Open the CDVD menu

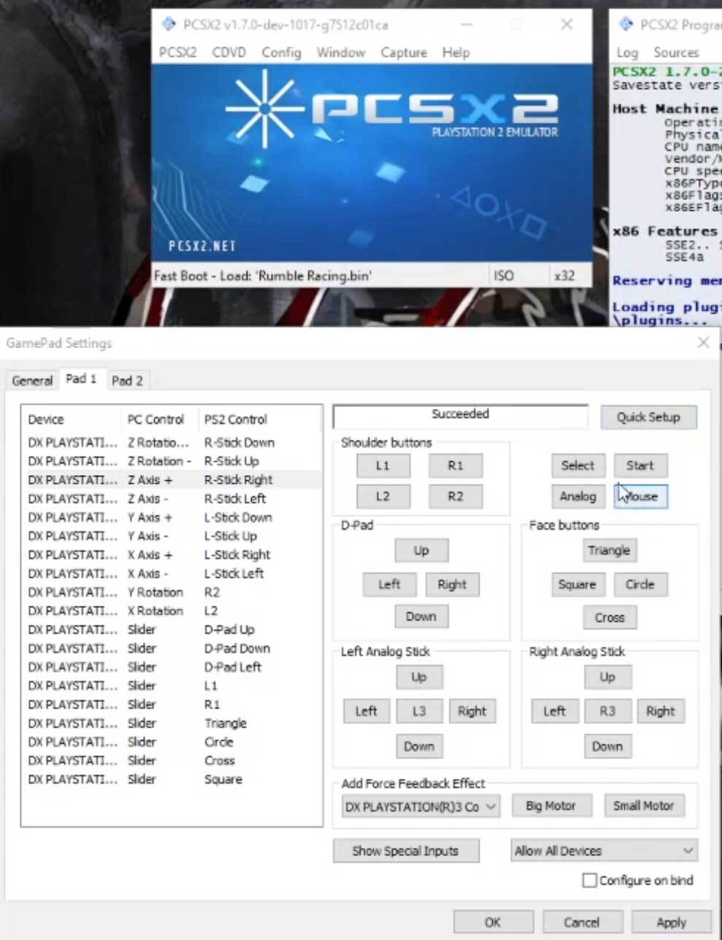point(228,53)
